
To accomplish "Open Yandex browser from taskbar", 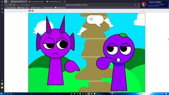I will click(x=95, y=94).
